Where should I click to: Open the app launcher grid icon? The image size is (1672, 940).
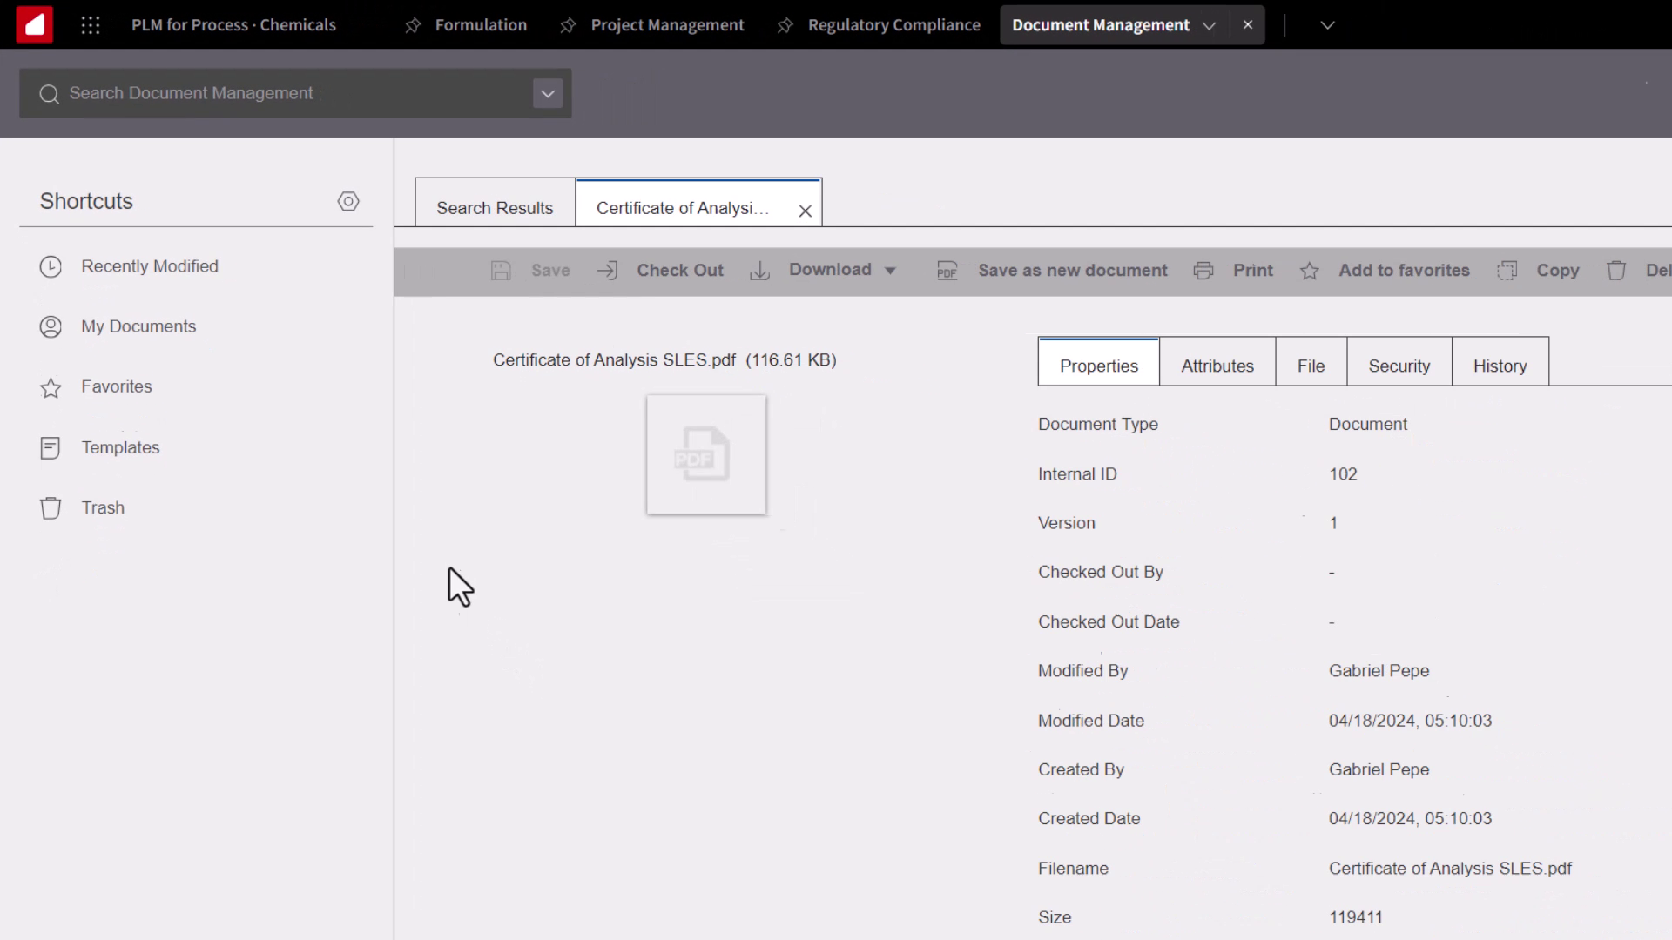pyautogui.click(x=91, y=24)
